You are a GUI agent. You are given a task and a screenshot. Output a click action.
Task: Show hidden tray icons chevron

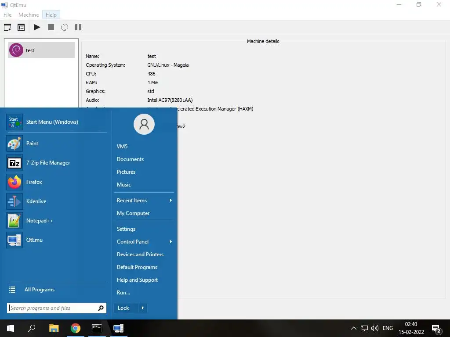coord(354,328)
